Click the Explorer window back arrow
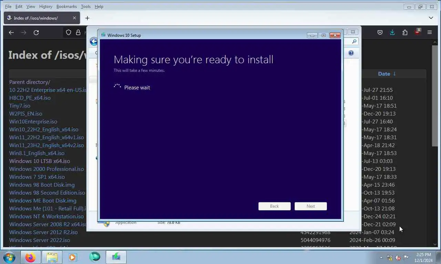This screenshot has height=264, width=441. (93, 42)
